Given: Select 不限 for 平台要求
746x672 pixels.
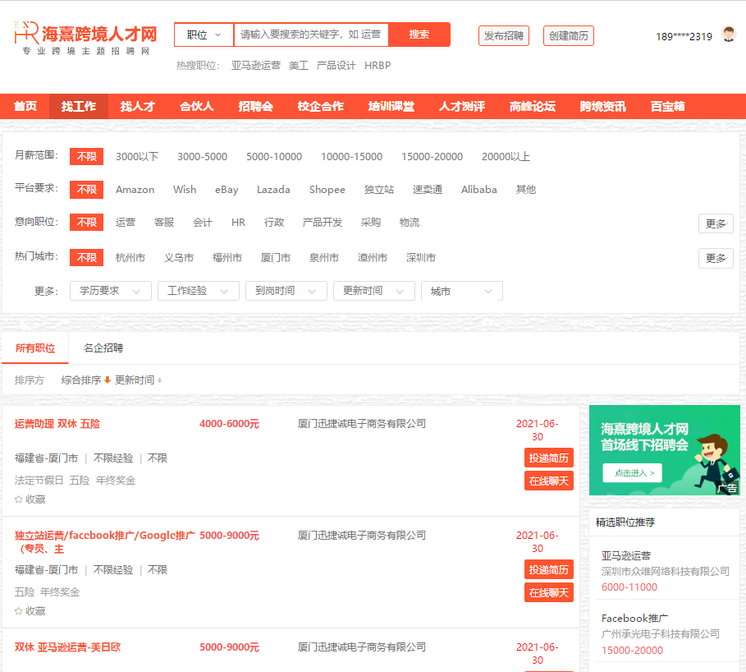Looking at the screenshot, I should [87, 189].
